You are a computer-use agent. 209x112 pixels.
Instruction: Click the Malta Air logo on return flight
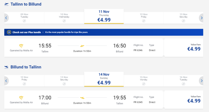21,98
